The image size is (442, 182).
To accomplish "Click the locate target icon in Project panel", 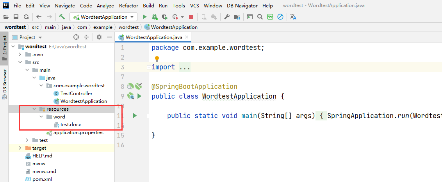I will tap(76, 37).
